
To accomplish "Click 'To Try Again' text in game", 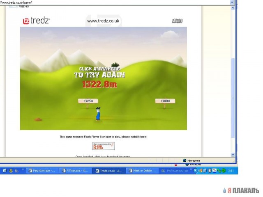I will [x=99, y=75].
